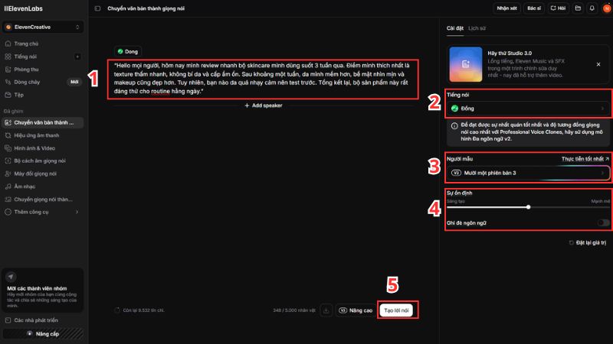Adjust the Sự ổn định stability slider
This screenshot has width=613, height=344.
[528, 207]
